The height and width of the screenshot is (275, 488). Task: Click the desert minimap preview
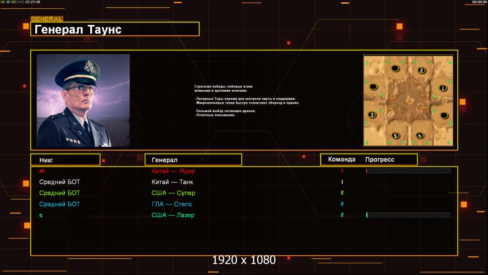[408, 100]
